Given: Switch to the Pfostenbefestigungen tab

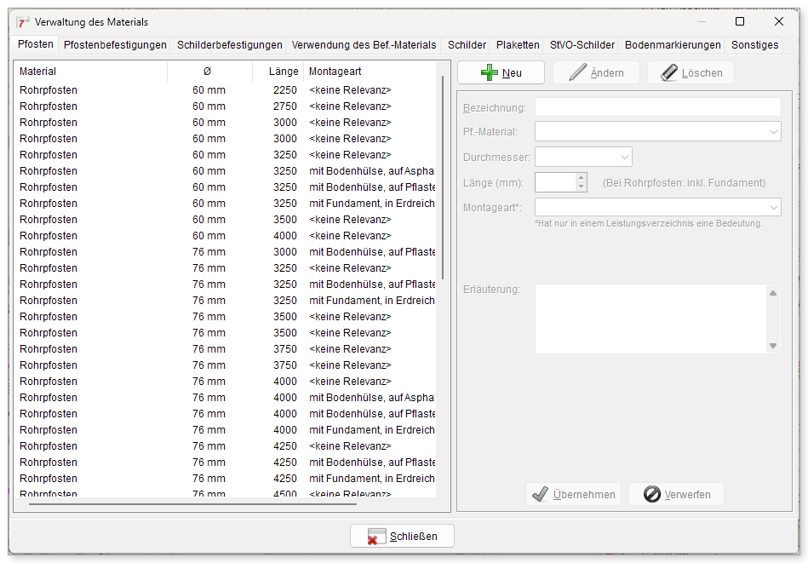Looking at the screenshot, I should [115, 45].
